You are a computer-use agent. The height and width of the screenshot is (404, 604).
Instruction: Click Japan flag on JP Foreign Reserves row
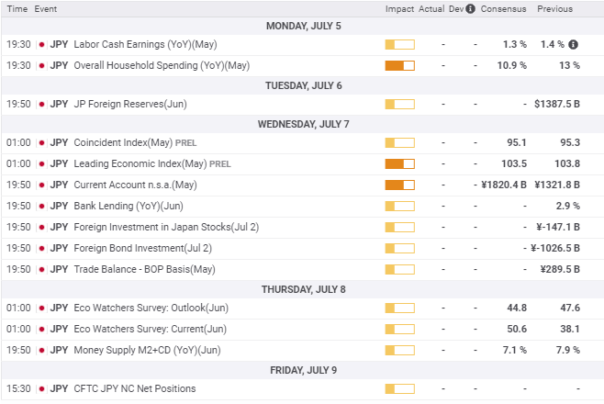[41, 104]
